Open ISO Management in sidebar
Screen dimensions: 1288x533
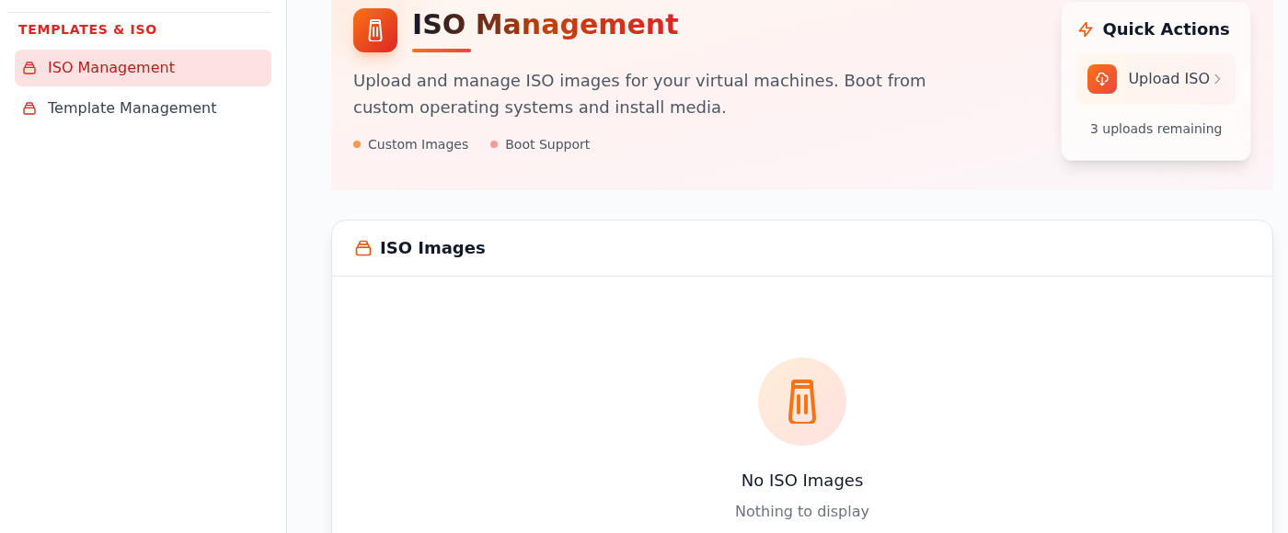tap(143, 68)
